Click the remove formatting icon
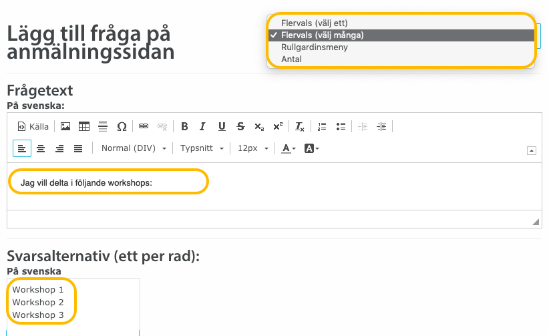This screenshot has width=549, height=336. 300,126
